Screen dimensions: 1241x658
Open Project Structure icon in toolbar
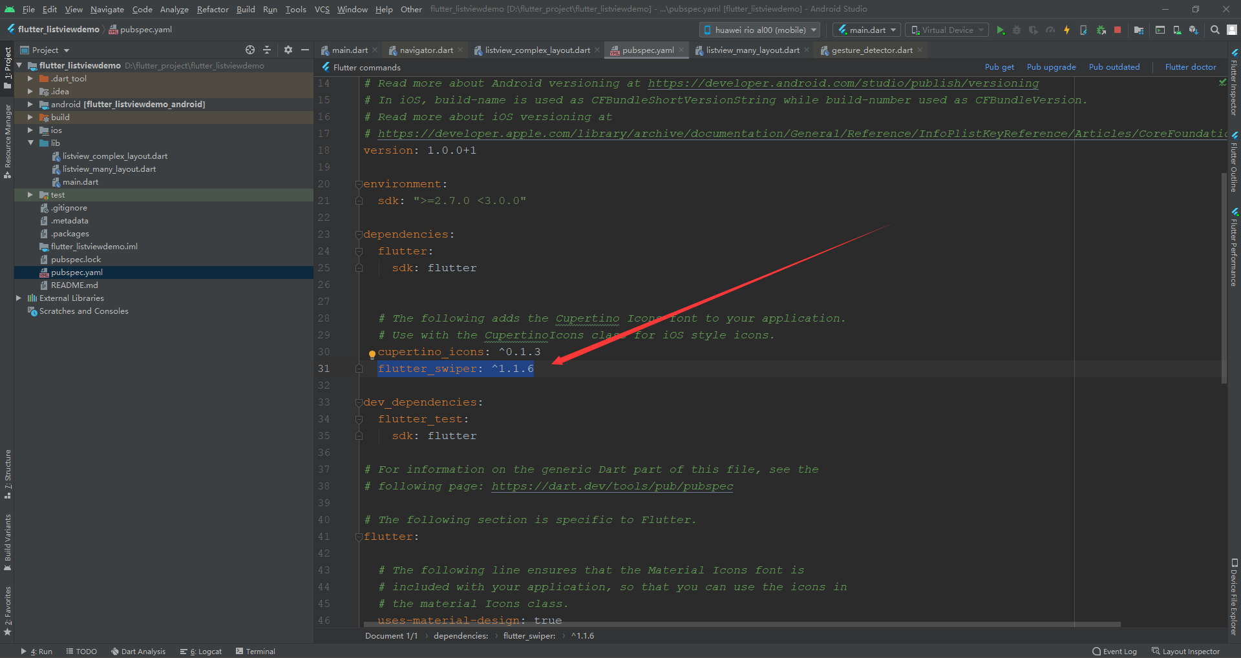click(x=1139, y=30)
